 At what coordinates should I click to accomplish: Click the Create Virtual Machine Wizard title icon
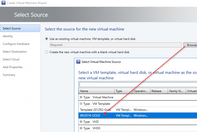tap(3, 3)
